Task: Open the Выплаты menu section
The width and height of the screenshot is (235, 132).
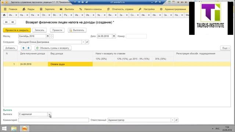Action: coord(67,9)
